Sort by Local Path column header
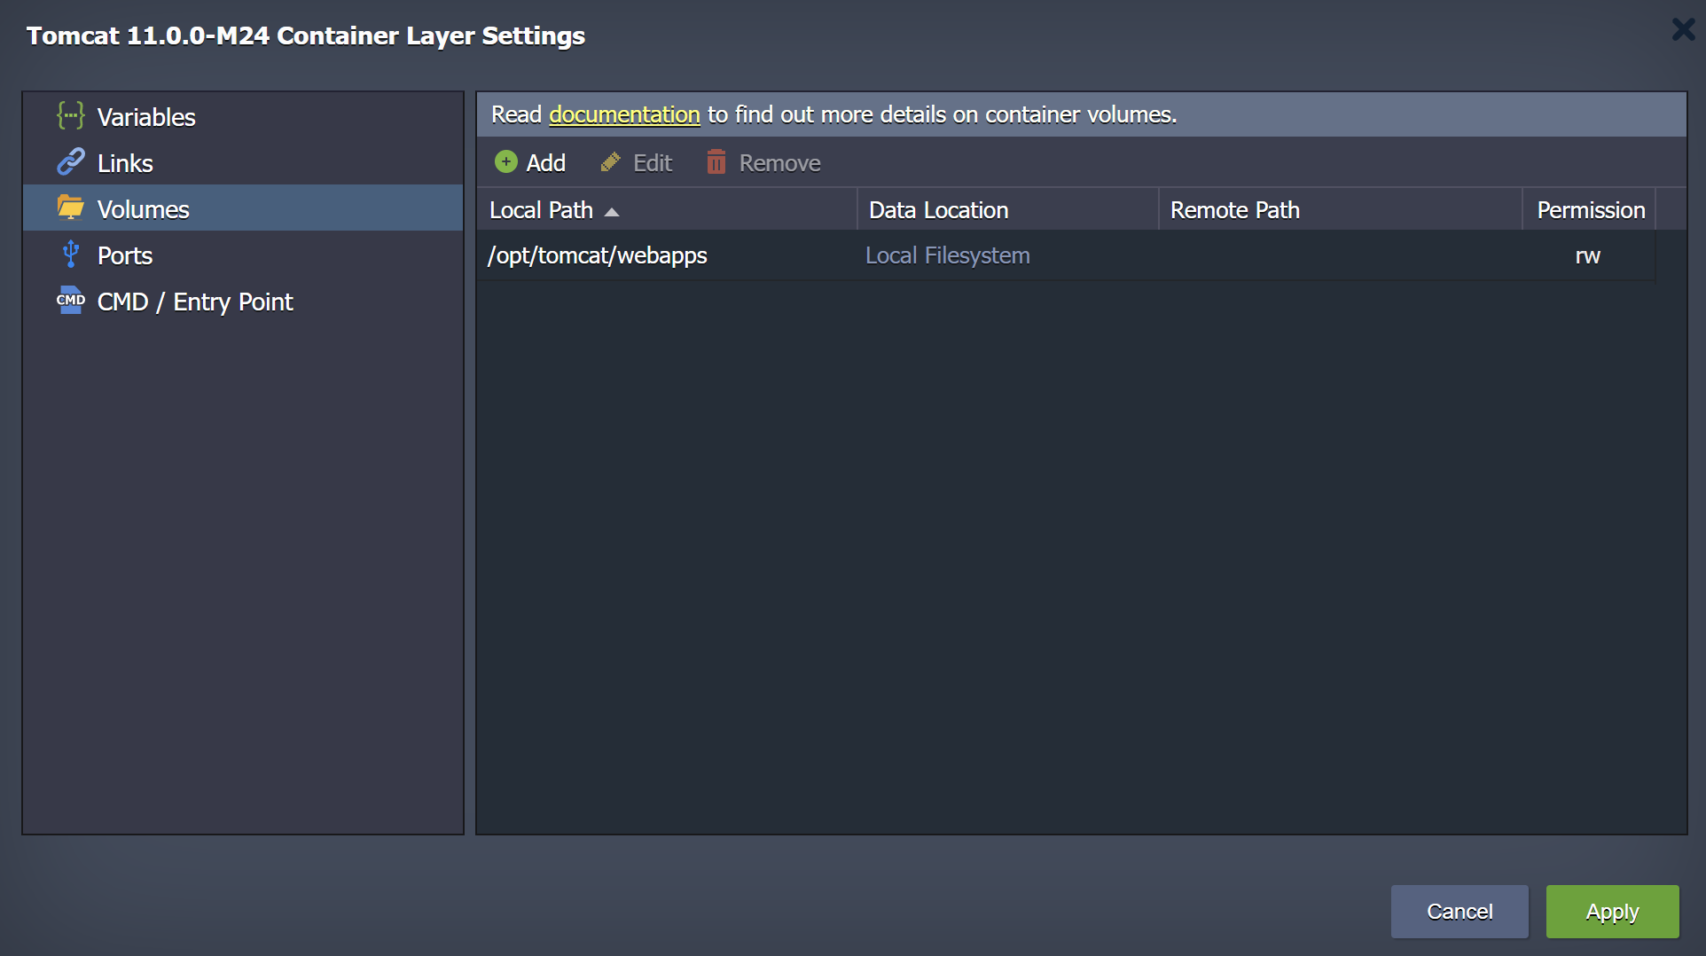 point(667,210)
